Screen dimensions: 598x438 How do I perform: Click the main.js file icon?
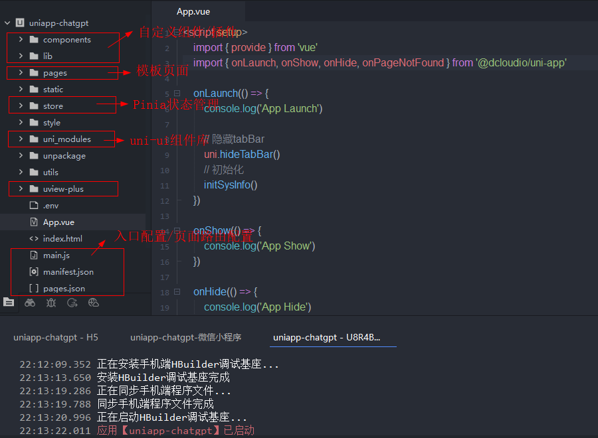click(34, 255)
